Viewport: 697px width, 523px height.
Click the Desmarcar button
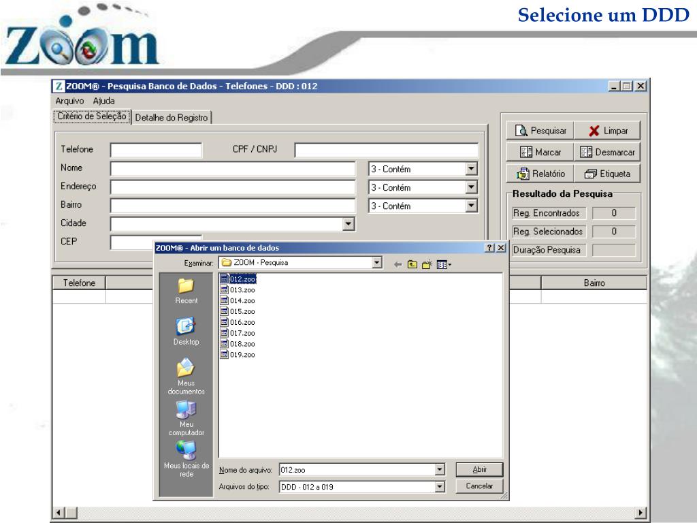607,152
